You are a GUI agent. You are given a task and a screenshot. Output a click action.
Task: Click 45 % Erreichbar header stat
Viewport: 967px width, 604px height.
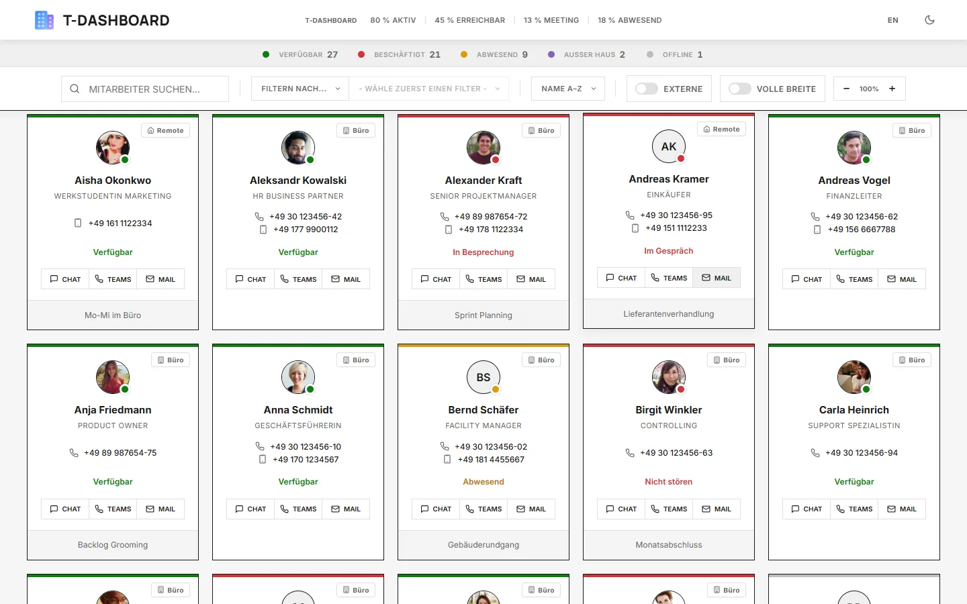[470, 20]
